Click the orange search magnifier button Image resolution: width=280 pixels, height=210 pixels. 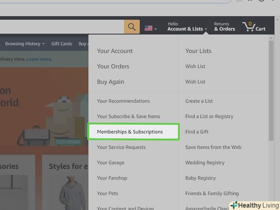coord(132,27)
